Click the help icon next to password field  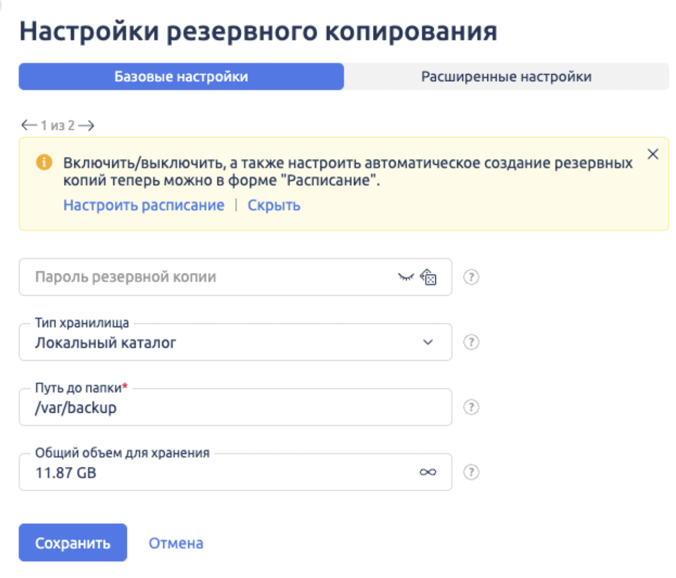pyautogui.click(x=470, y=277)
